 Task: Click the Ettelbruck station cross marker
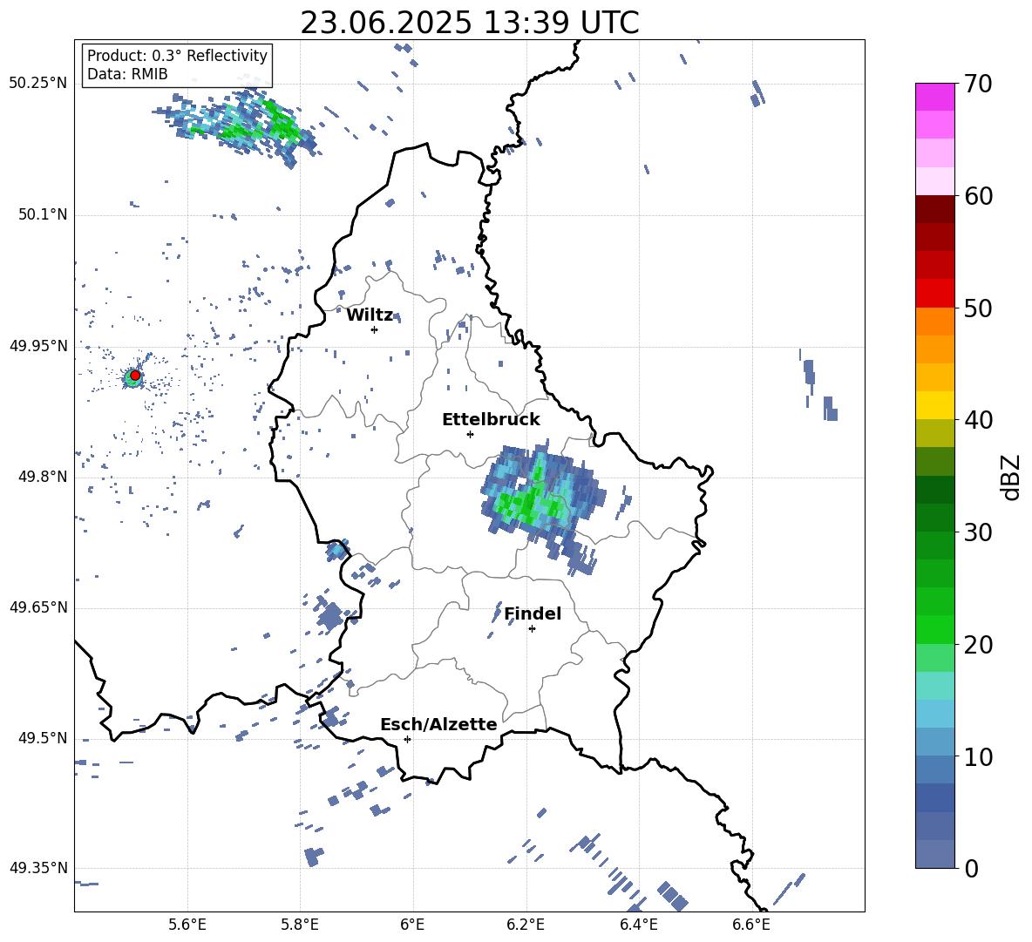pos(470,434)
